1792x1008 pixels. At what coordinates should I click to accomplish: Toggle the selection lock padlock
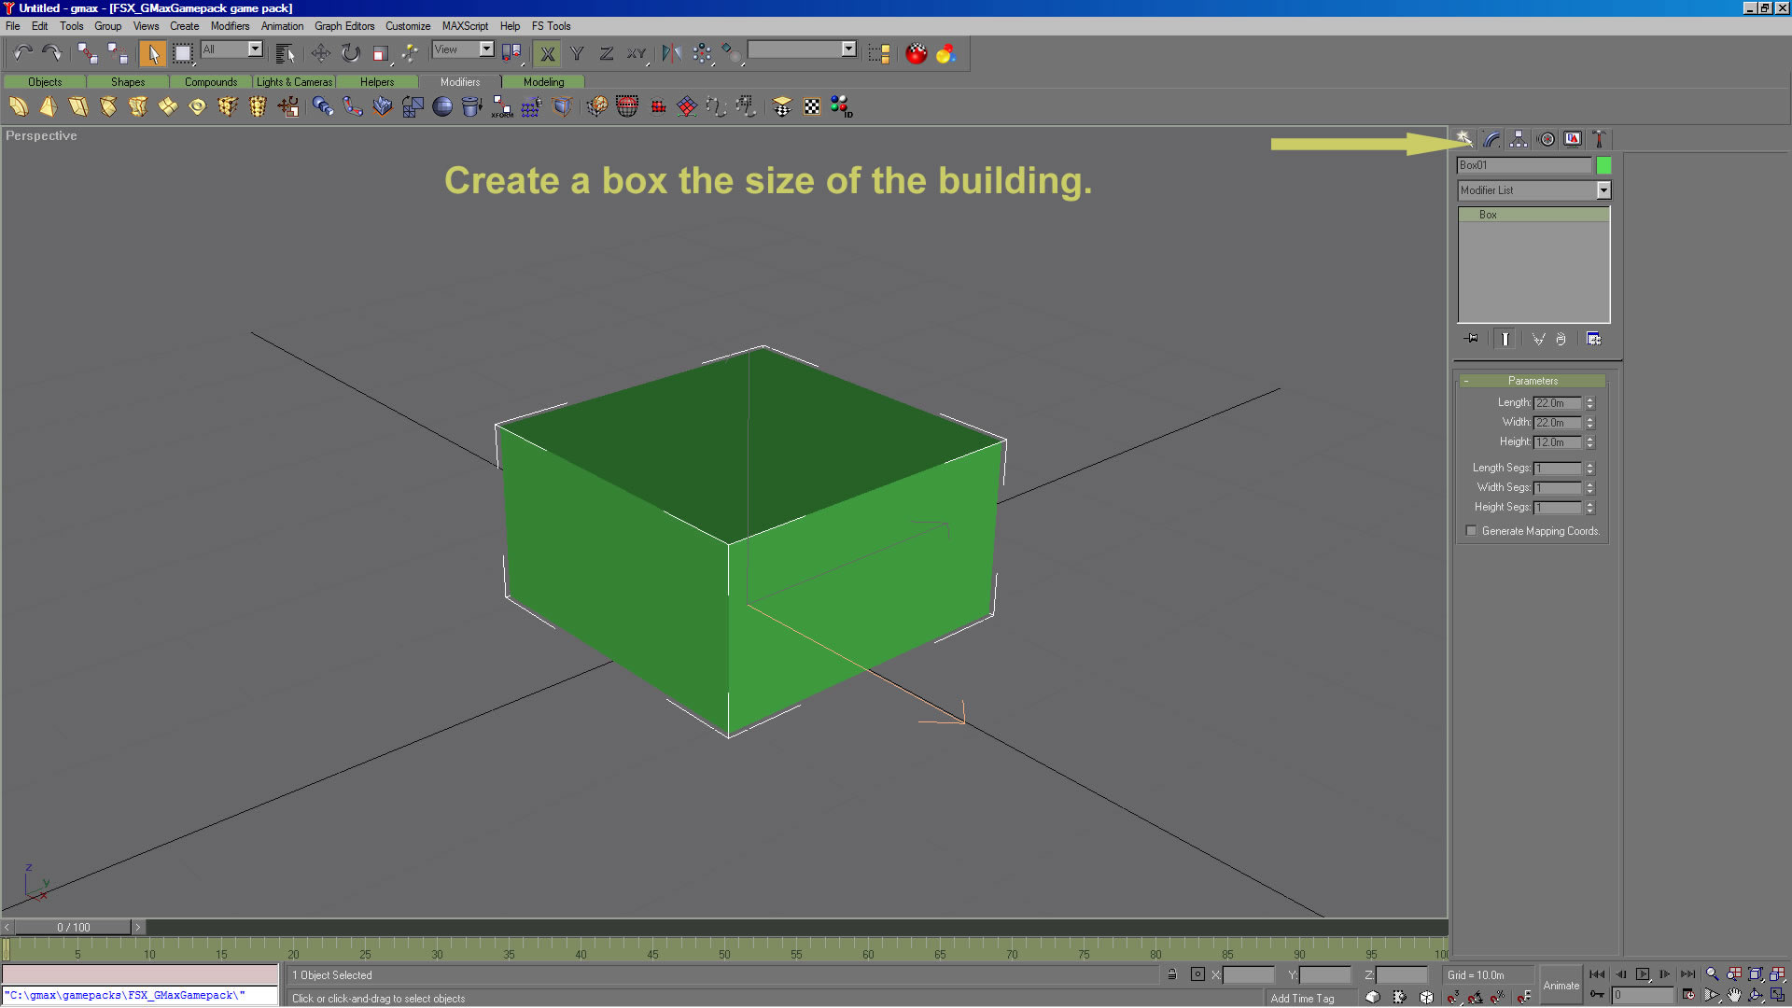point(1172,974)
